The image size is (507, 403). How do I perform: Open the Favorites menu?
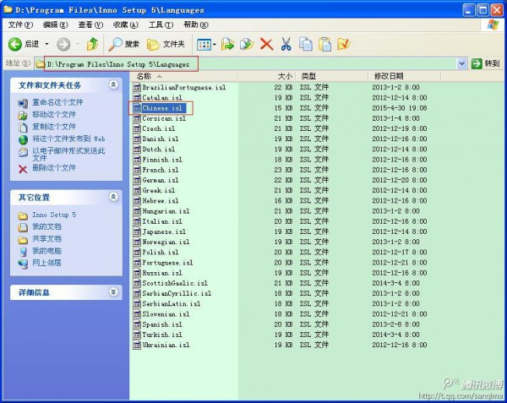click(125, 25)
